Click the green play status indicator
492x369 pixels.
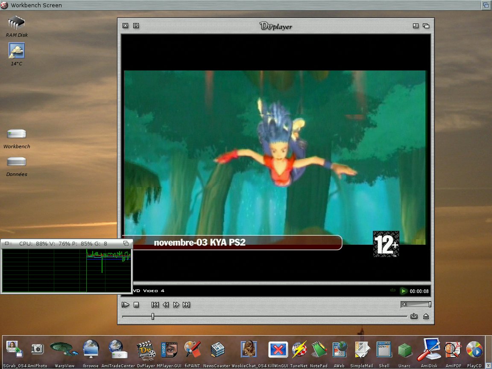[404, 291]
